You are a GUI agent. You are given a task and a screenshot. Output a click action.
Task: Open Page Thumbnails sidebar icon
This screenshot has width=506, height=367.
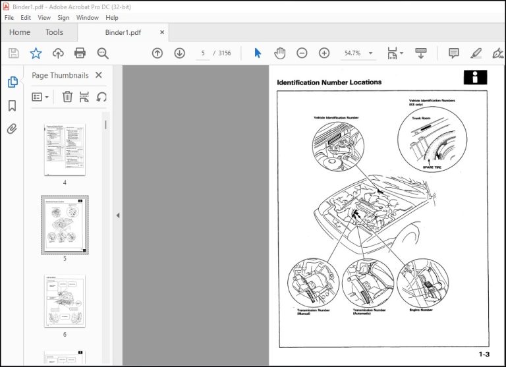point(13,82)
